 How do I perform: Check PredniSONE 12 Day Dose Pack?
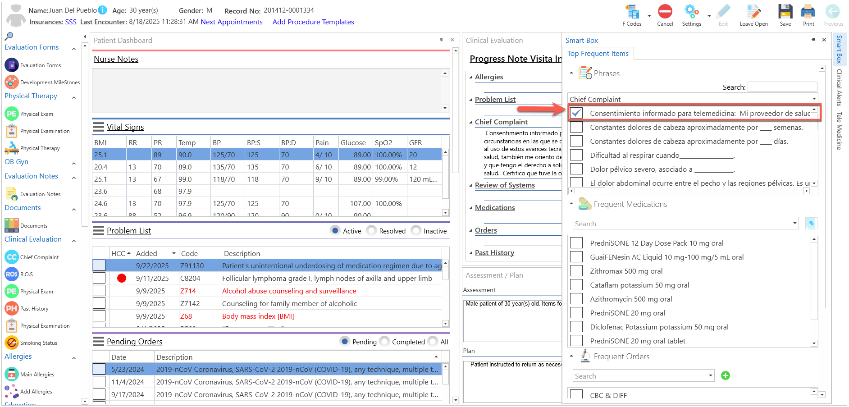576,243
